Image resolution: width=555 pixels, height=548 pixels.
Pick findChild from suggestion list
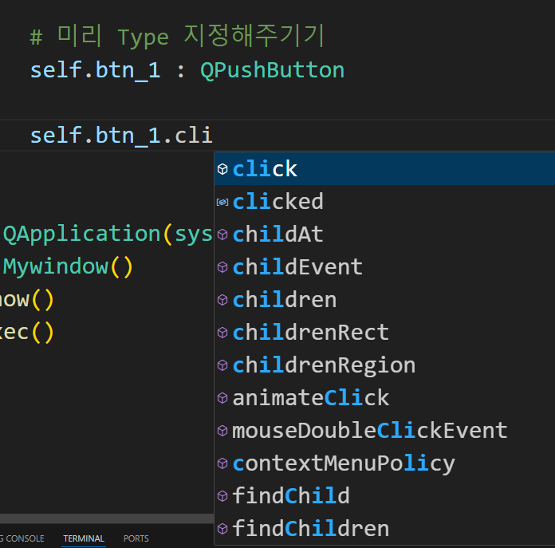pyautogui.click(x=384, y=496)
